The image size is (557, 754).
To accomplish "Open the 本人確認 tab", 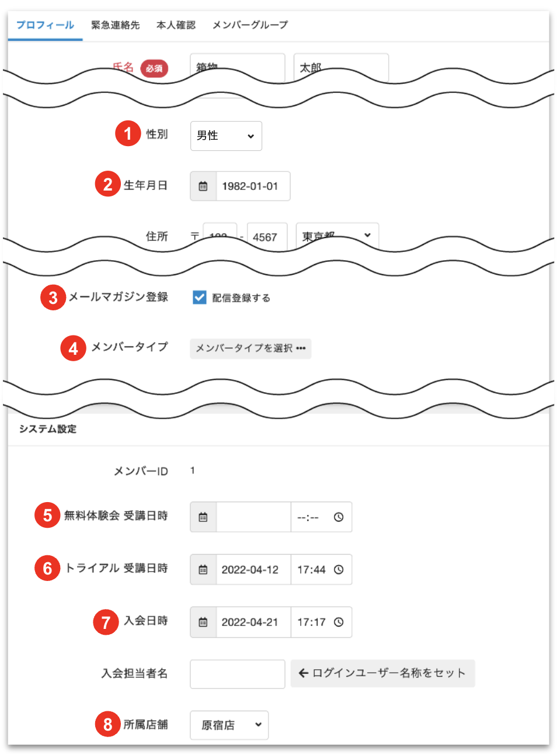I will 176,25.
